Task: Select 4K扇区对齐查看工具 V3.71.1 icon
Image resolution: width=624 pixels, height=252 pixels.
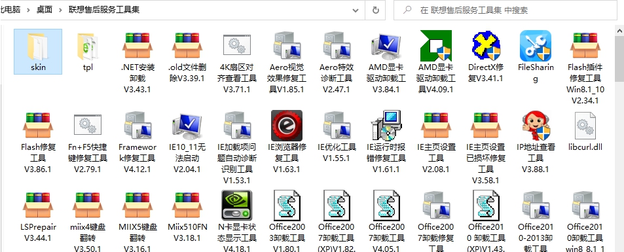Action: (x=237, y=45)
